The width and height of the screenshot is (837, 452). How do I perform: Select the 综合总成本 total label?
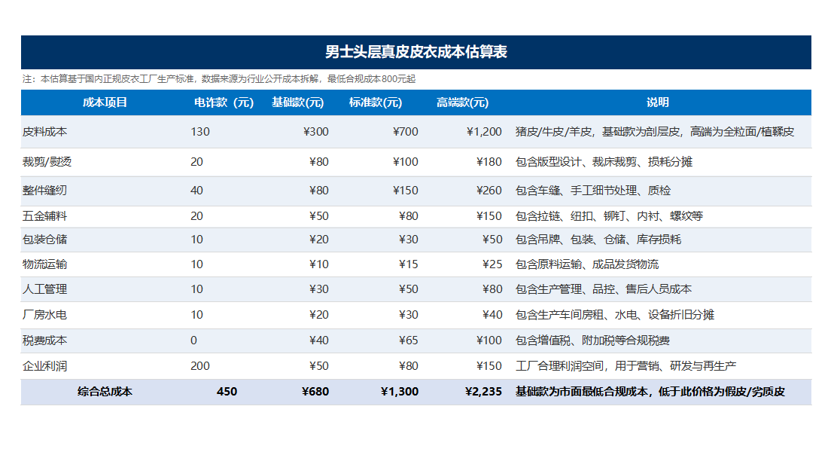click(105, 392)
